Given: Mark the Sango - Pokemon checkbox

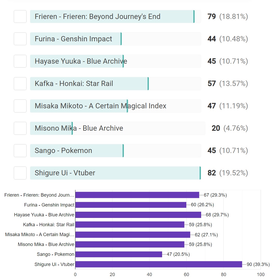Looking at the screenshot, I should tap(20, 151).
